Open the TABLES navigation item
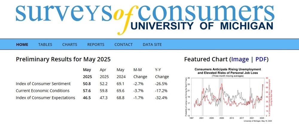 pos(45,44)
